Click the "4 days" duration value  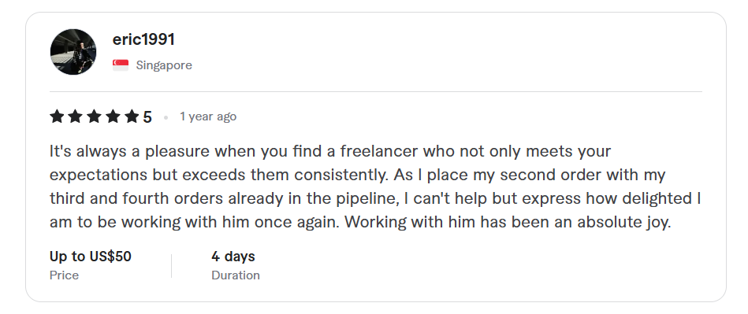coord(233,257)
